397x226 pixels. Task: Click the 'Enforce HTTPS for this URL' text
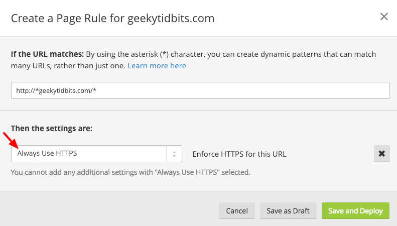[x=239, y=154]
